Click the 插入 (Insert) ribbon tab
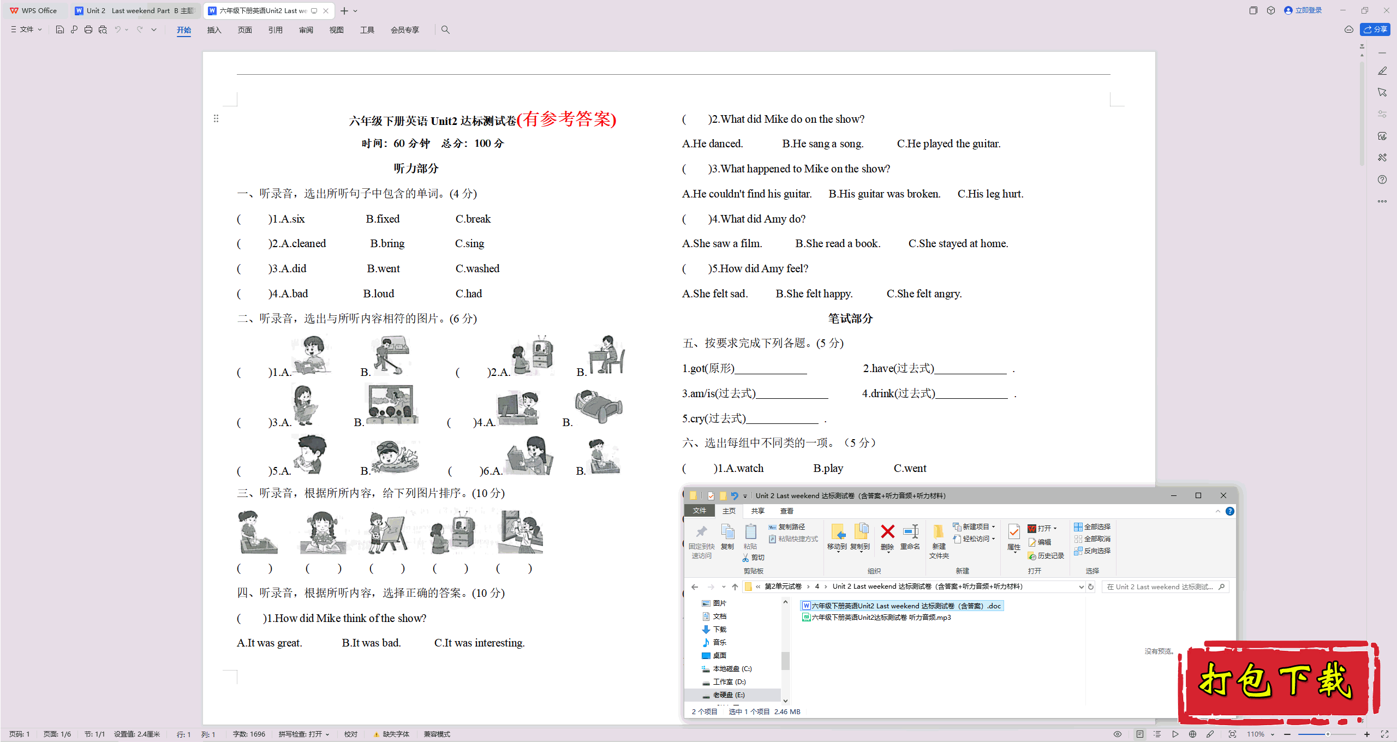Image resolution: width=1397 pixels, height=742 pixels. coord(213,29)
